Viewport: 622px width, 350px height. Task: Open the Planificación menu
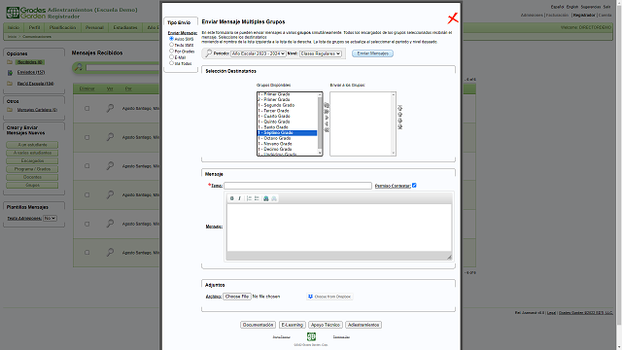62,28
